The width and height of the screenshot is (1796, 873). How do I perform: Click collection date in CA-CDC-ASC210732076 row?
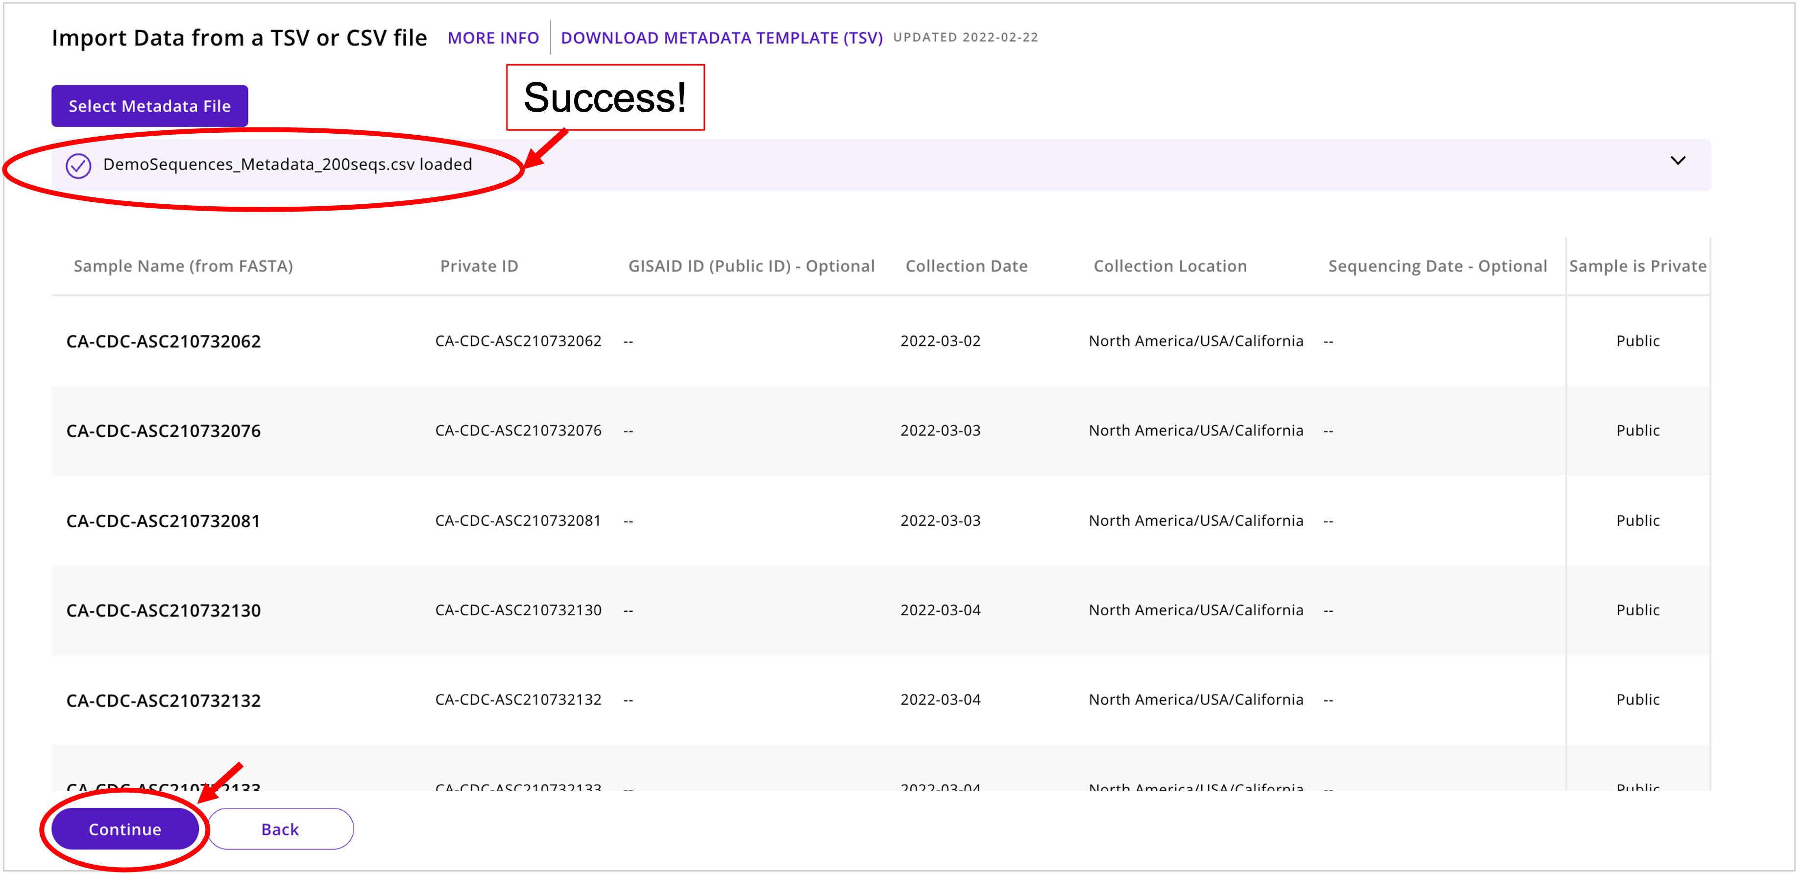tap(940, 430)
